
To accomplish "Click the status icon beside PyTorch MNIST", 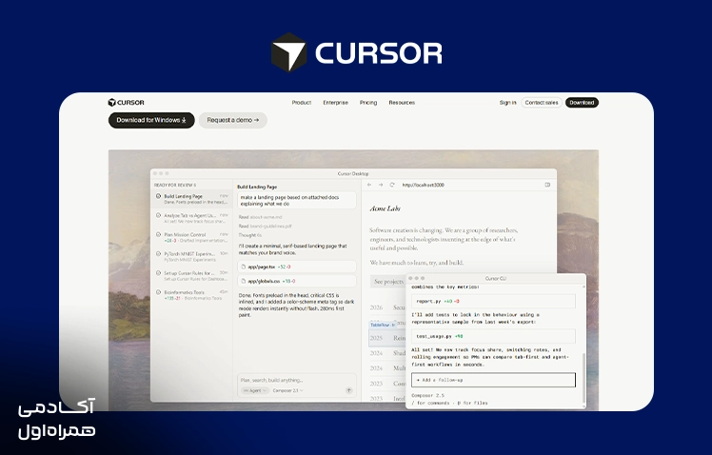I will tap(158, 253).
